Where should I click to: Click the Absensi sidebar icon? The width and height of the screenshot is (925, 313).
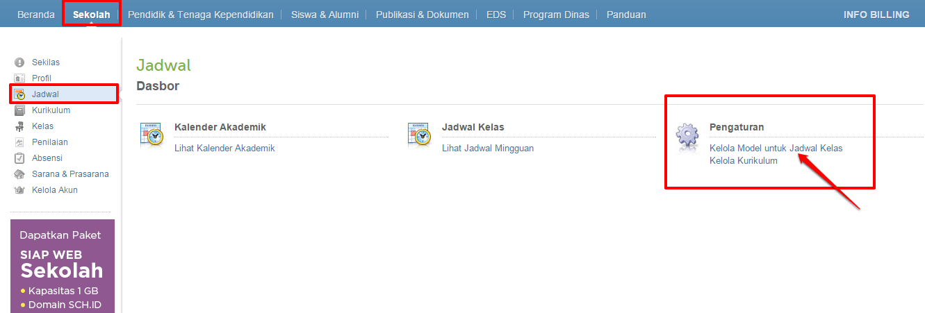click(x=19, y=158)
